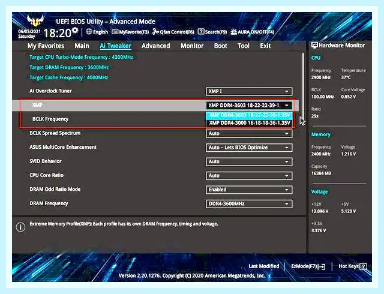Open the Tool tab
The image size is (384, 294).
[x=243, y=46]
